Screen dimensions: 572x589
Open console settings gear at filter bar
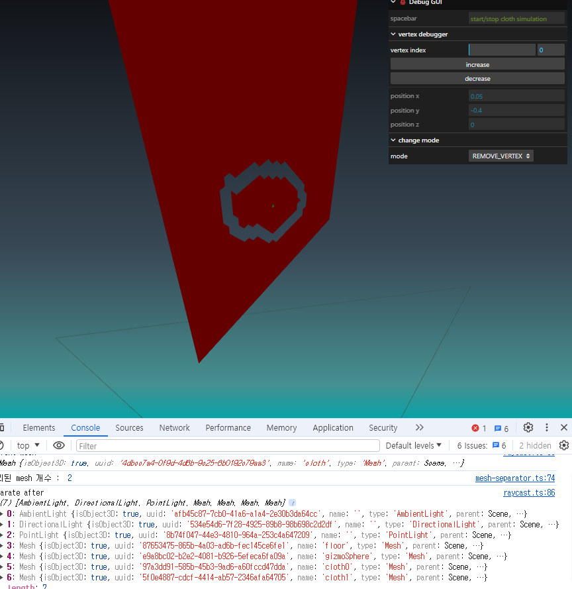click(564, 445)
